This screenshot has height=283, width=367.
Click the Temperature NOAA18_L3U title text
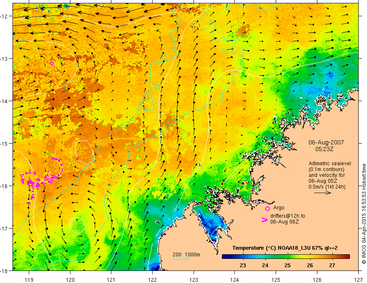(284, 248)
